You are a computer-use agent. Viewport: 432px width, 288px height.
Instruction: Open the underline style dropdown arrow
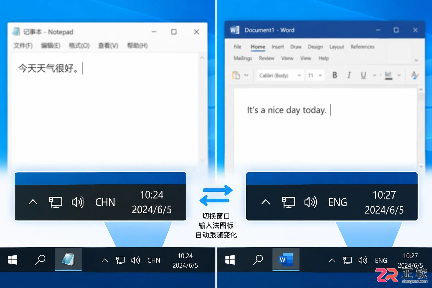tap(374, 75)
